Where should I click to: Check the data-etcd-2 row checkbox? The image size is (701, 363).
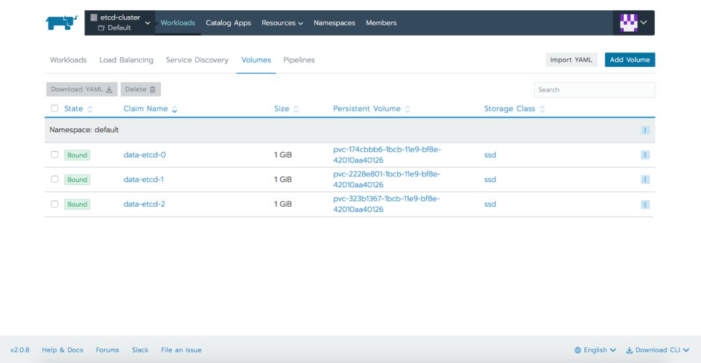pos(55,204)
